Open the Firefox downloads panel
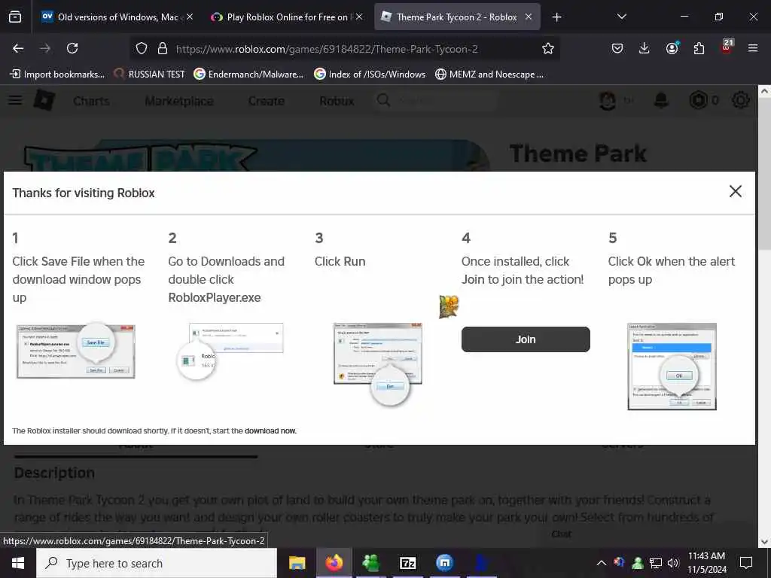The image size is (771, 578). (x=645, y=48)
